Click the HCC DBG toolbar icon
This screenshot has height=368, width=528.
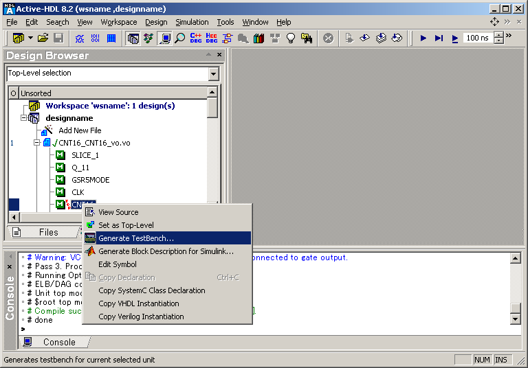[x=212, y=38]
